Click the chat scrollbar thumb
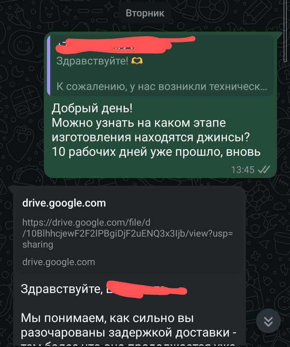290x347 pixels. click(x=285, y=31)
